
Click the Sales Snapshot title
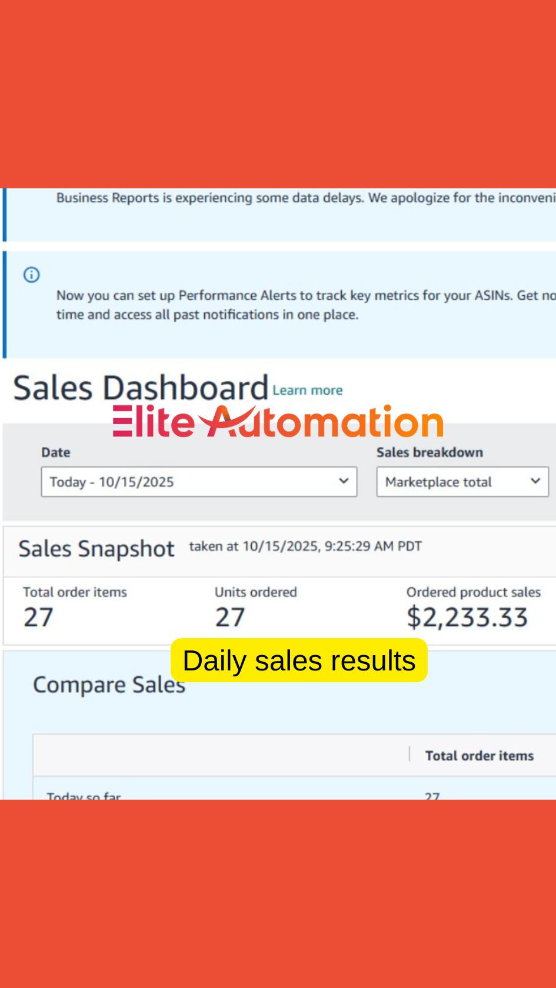pyautogui.click(x=96, y=549)
